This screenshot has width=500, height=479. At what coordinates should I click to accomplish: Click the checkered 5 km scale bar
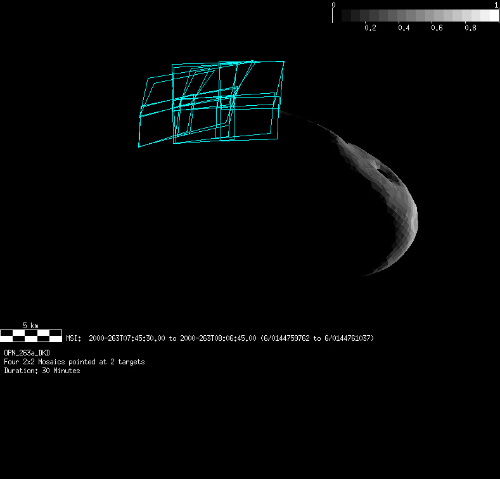click(x=30, y=335)
